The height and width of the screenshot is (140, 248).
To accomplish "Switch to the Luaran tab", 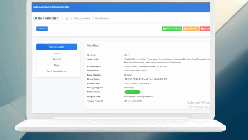I will click(57, 53).
